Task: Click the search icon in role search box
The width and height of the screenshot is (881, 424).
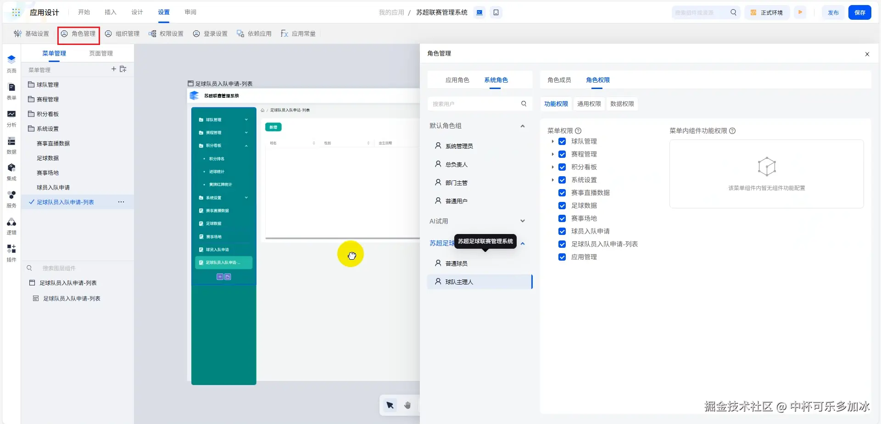Action: click(x=524, y=104)
